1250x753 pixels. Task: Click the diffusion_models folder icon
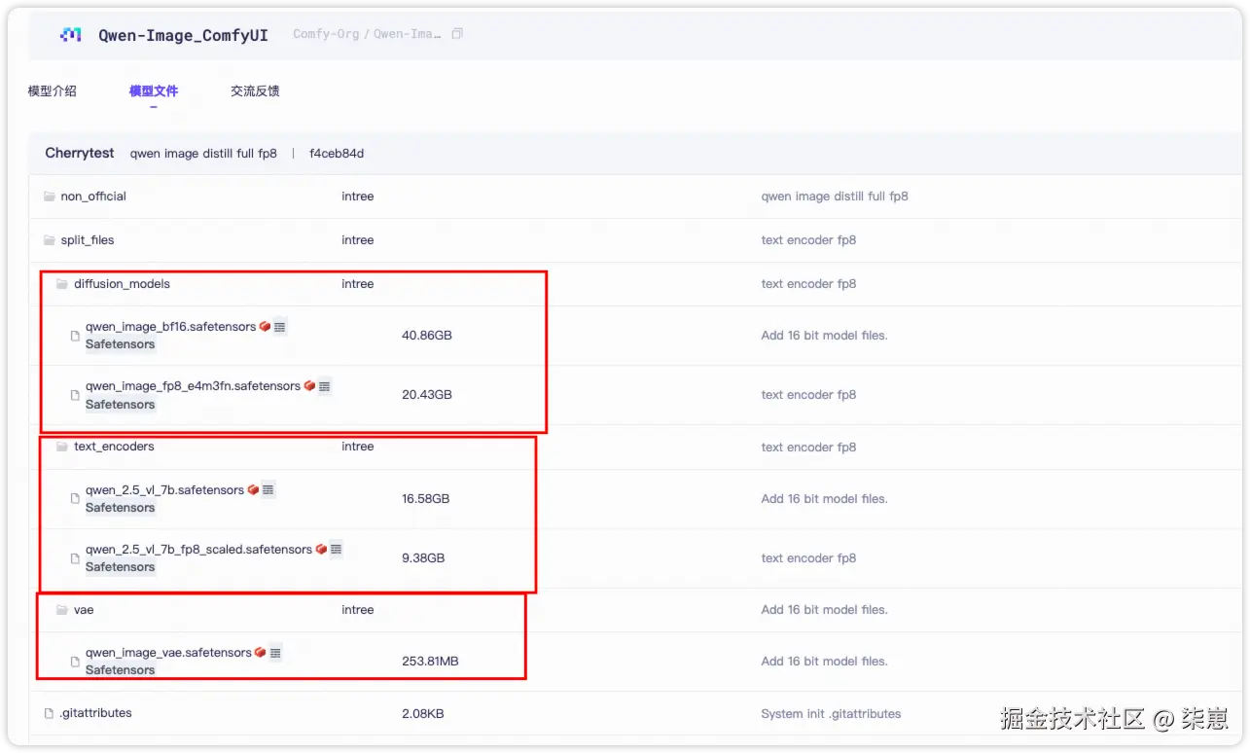pos(62,284)
